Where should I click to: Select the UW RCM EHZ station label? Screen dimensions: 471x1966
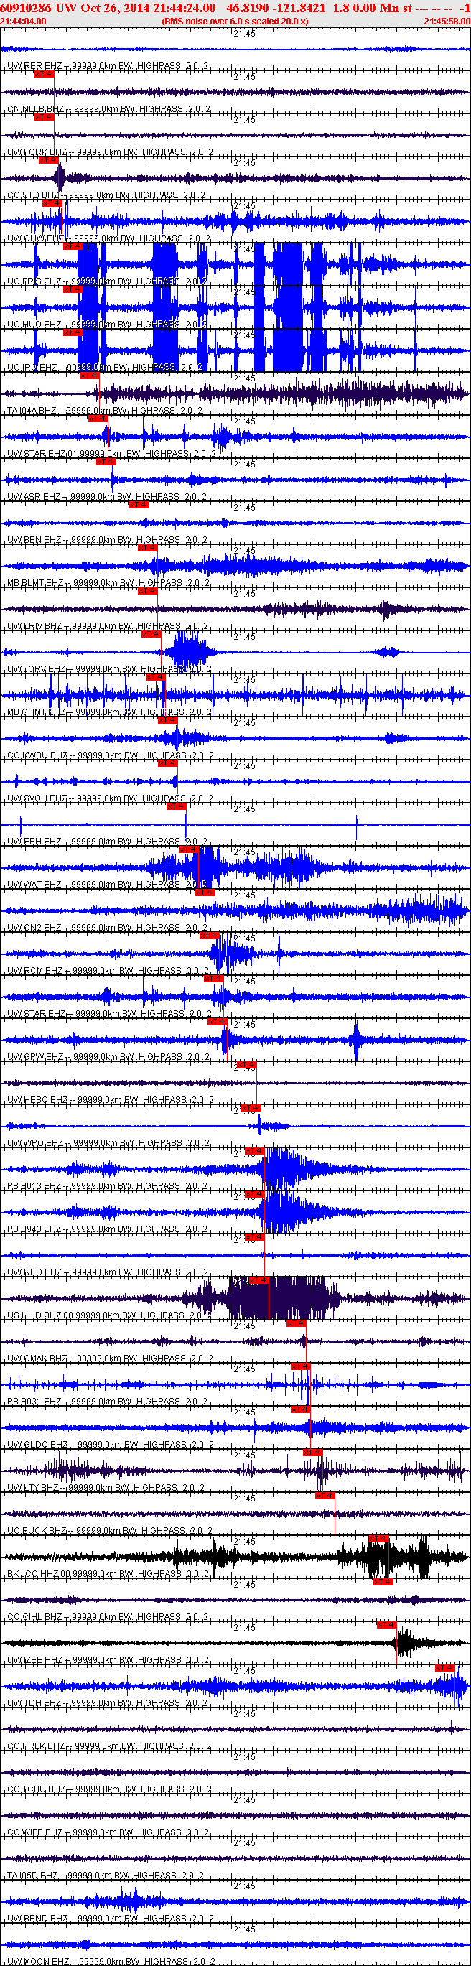tap(109, 972)
